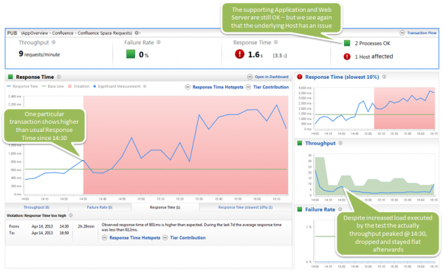Screen dimensions: 443x272
Task: Click the red alert icon beside Response Time (slowest 10%)
Action: pos(300,77)
